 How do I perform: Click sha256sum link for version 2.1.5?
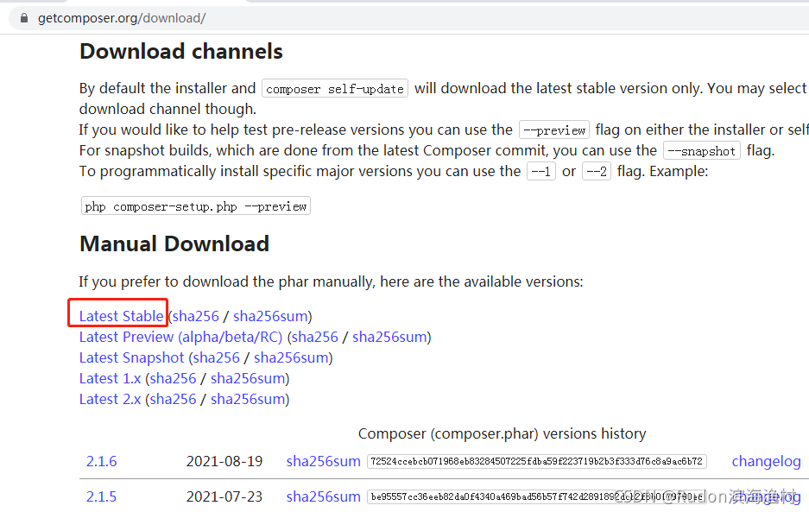323,496
